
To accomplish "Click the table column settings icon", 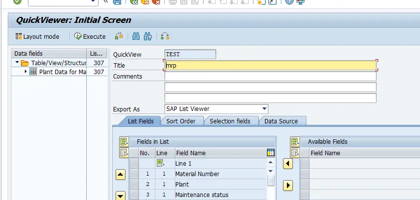I will click(x=271, y=153).
